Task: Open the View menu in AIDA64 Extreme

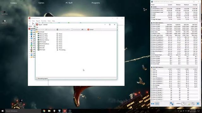Action: pyautogui.click(x=33, y=21)
